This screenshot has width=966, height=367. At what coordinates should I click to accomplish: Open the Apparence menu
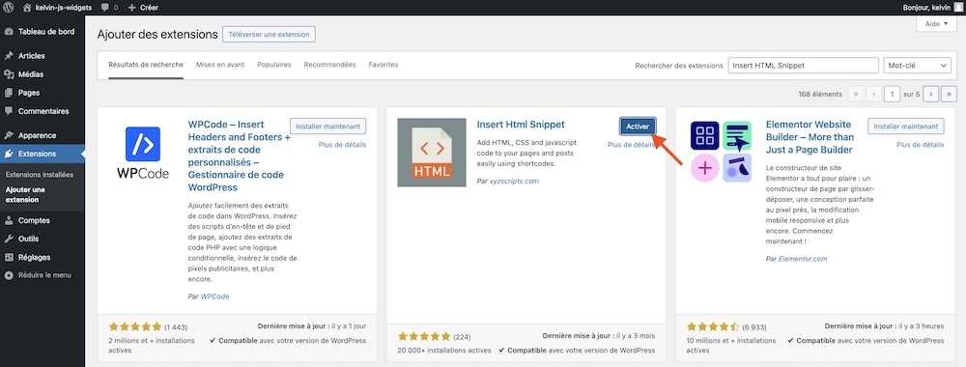tap(37, 135)
